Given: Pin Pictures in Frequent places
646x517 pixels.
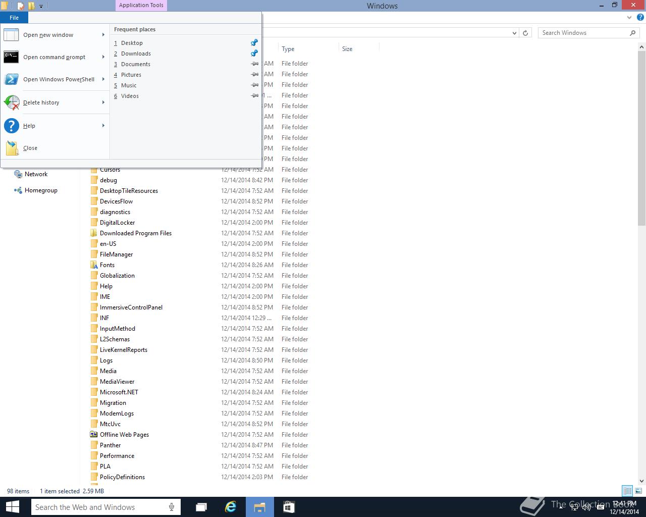Looking at the screenshot, I should tap(255, 75).
